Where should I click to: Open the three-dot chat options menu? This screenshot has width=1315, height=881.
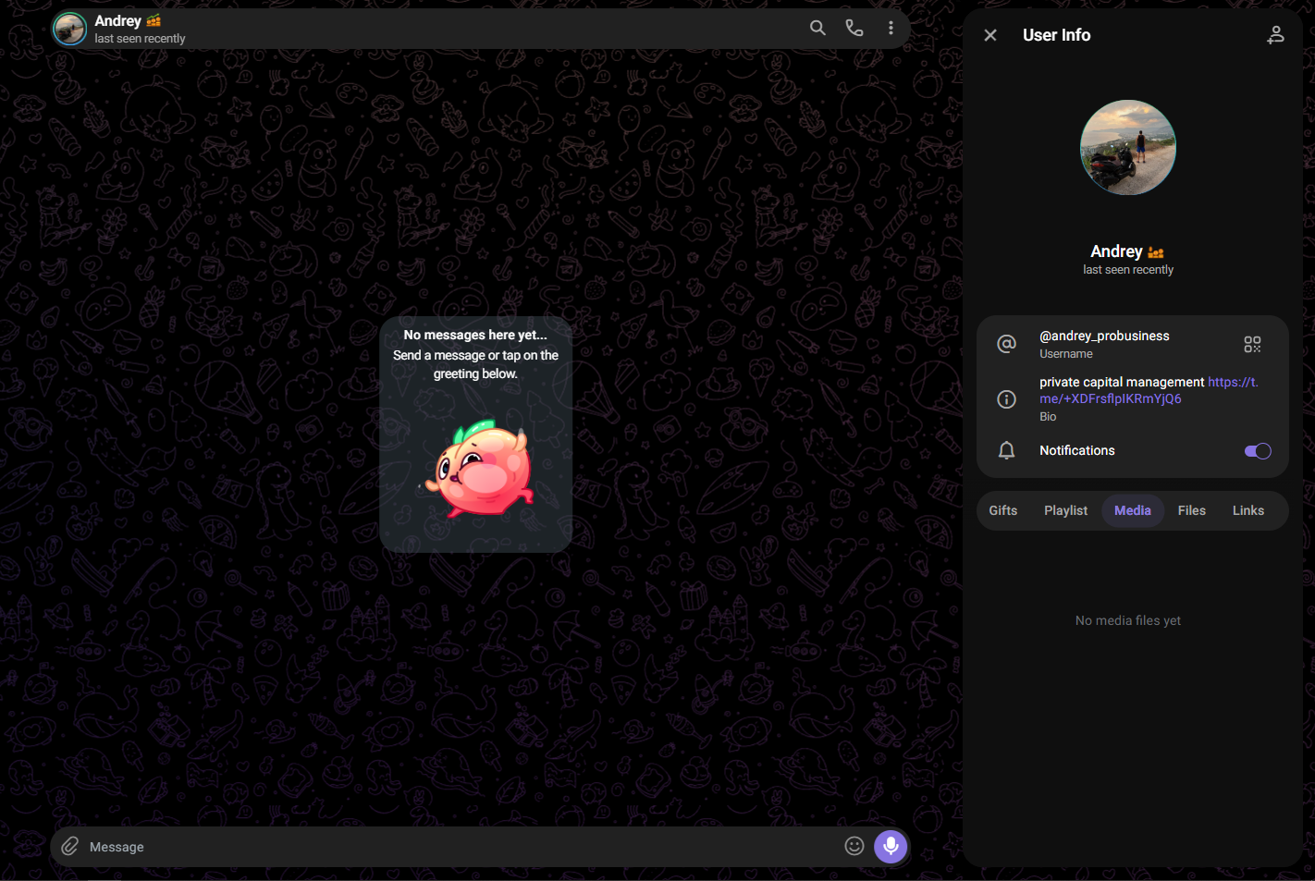[x=891, y=28]
